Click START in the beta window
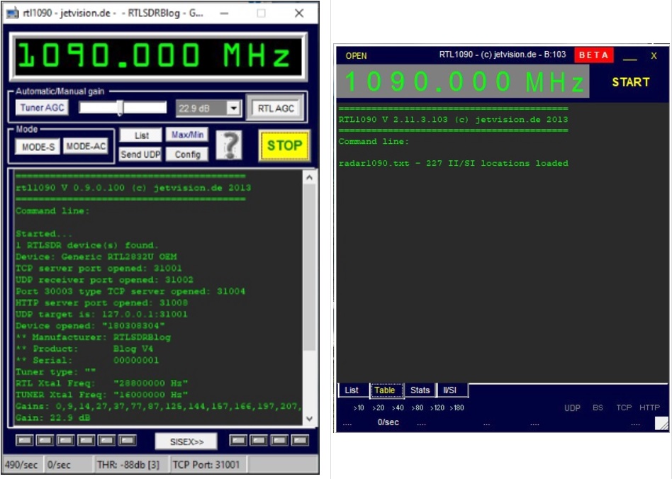The image size is (672, 479). (630, 82)
